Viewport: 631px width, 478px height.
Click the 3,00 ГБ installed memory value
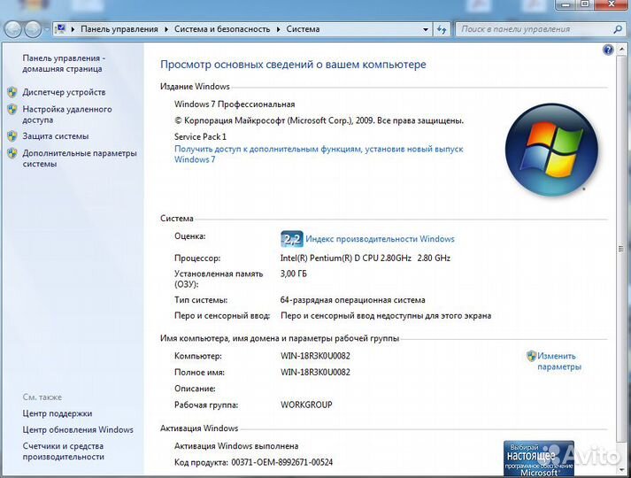pos(293,274)
